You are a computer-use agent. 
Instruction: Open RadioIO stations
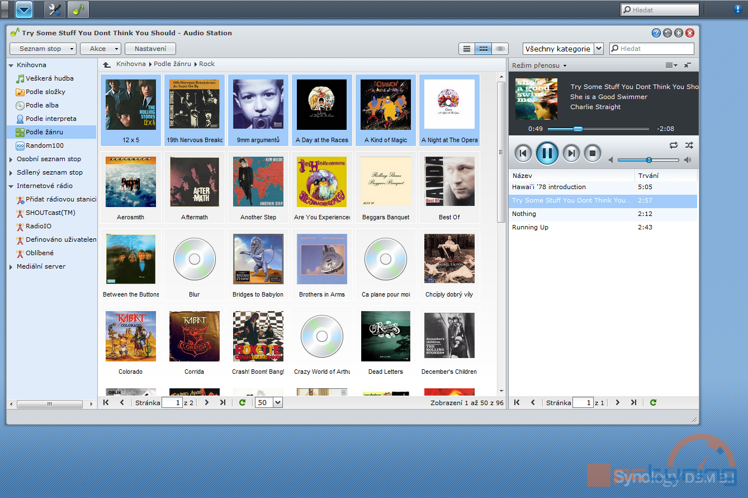click(39, 226)
